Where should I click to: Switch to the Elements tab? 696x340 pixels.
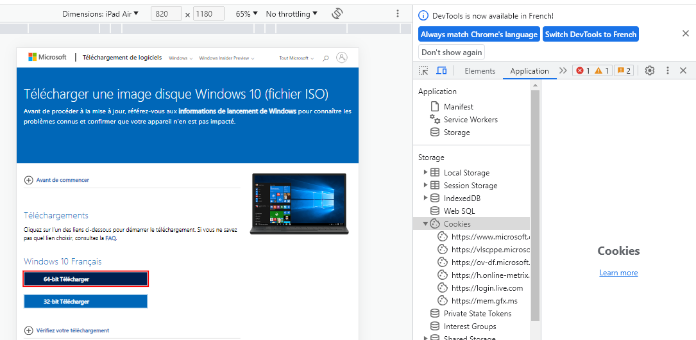(x=480, y=71)
